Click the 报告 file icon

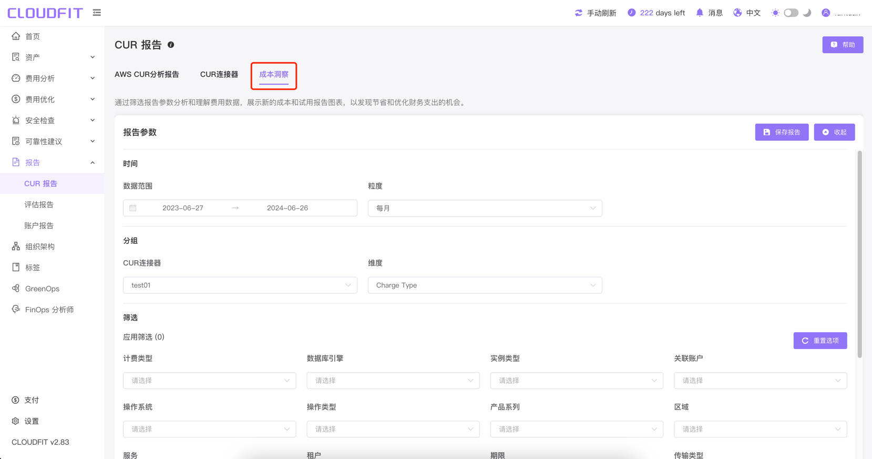(16, 162)
